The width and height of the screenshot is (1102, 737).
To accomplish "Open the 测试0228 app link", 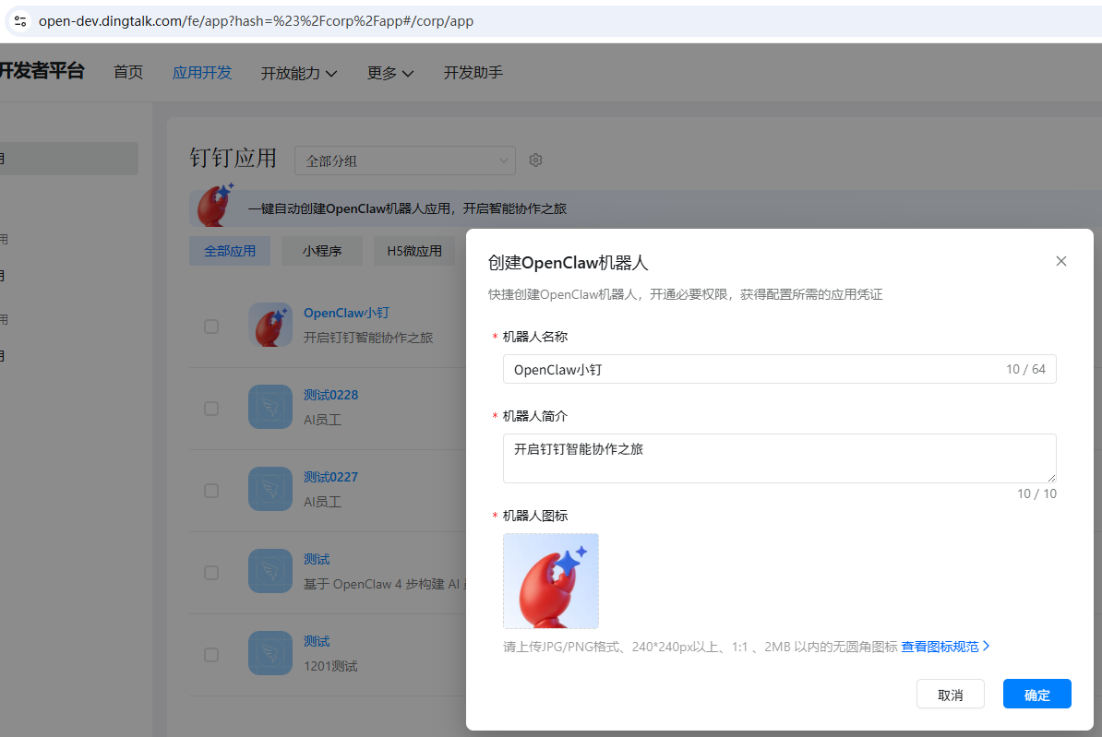I will click(331, 395).
